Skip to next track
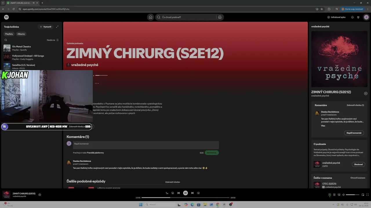371x208 pixels. (x=192, y=193)
